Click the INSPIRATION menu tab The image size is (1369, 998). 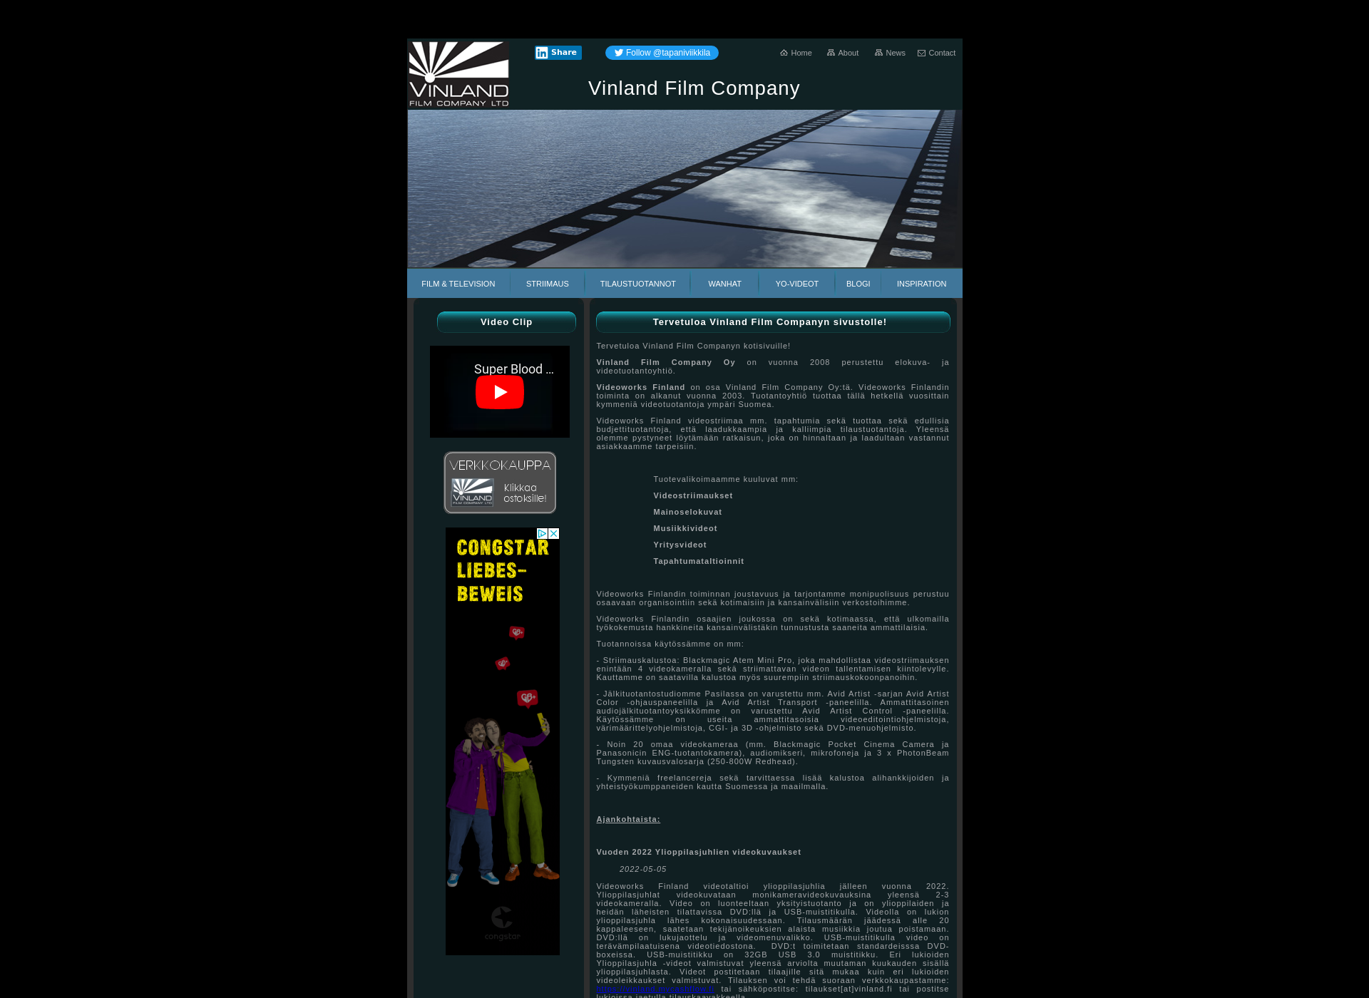click(x=921, y=283)
